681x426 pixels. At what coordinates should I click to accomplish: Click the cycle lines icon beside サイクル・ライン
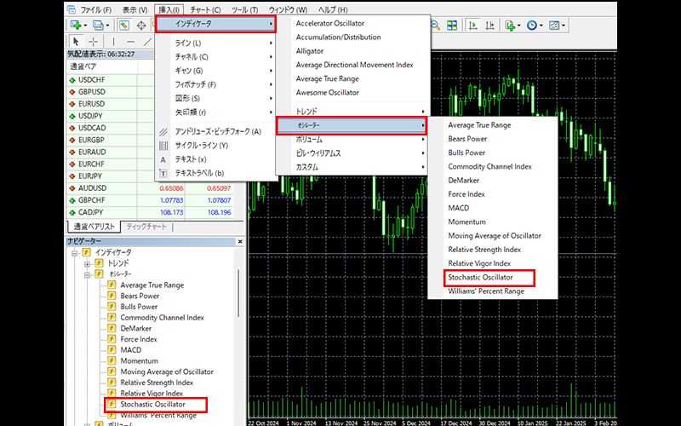click(163, 146)
